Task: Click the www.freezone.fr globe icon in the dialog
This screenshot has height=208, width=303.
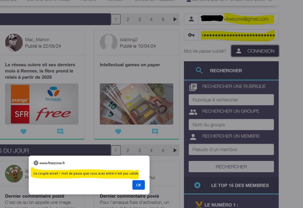Action: tap(36, 163)
